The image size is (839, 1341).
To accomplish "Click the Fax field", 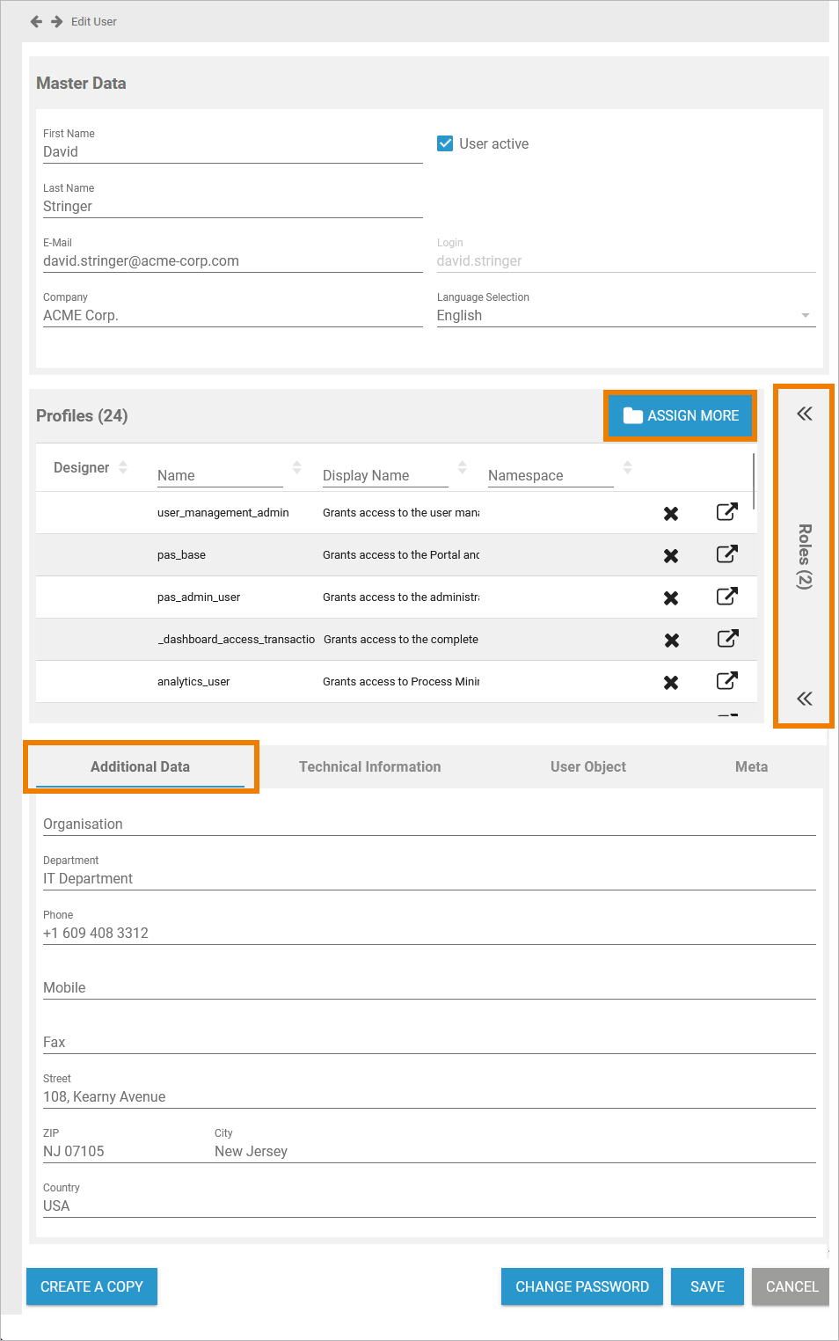I will pyautogui.click(x=429, y=1042).
